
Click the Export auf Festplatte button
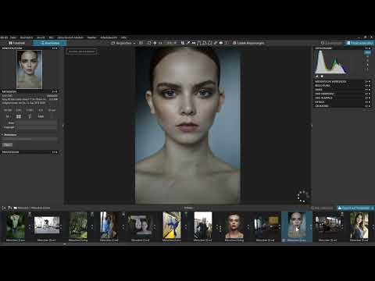[x=355, y=208]
